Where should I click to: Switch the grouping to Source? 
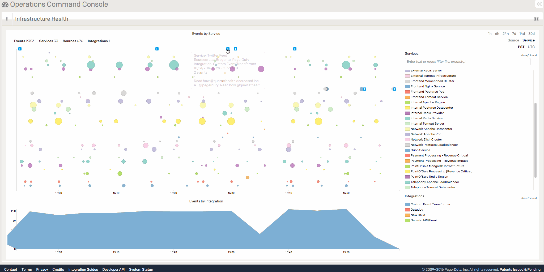pos(513,40)
